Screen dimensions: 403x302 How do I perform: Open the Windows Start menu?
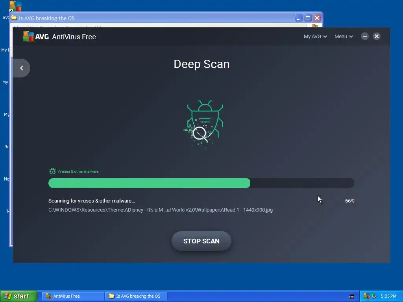tap(19, 296)
